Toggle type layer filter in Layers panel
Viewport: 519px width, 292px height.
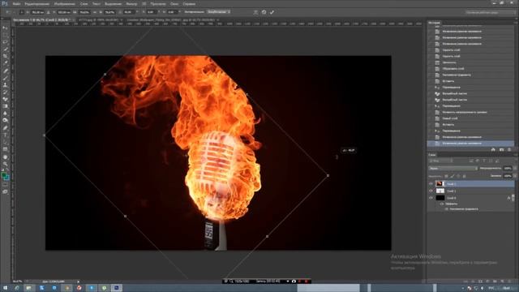pyautogui.click(x=484, y=161)
